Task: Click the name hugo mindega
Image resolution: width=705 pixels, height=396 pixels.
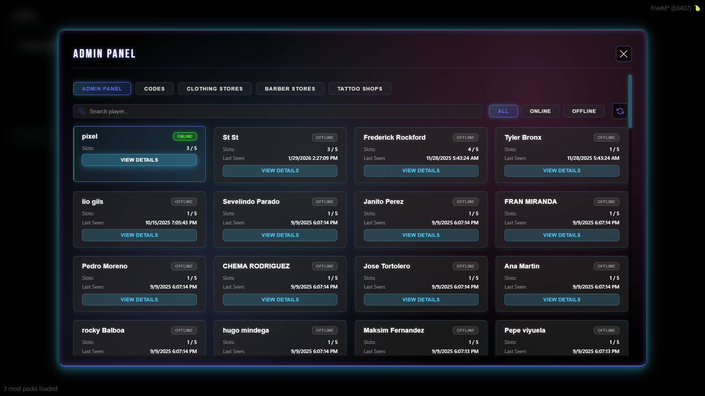Action: pyautogui.click(x=246, y=330)
